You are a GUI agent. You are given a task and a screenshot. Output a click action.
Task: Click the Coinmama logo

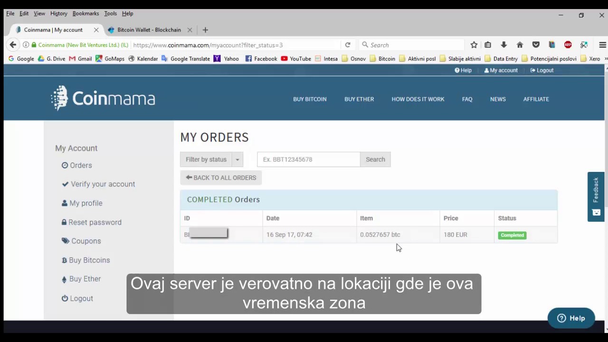pos(103,98)
